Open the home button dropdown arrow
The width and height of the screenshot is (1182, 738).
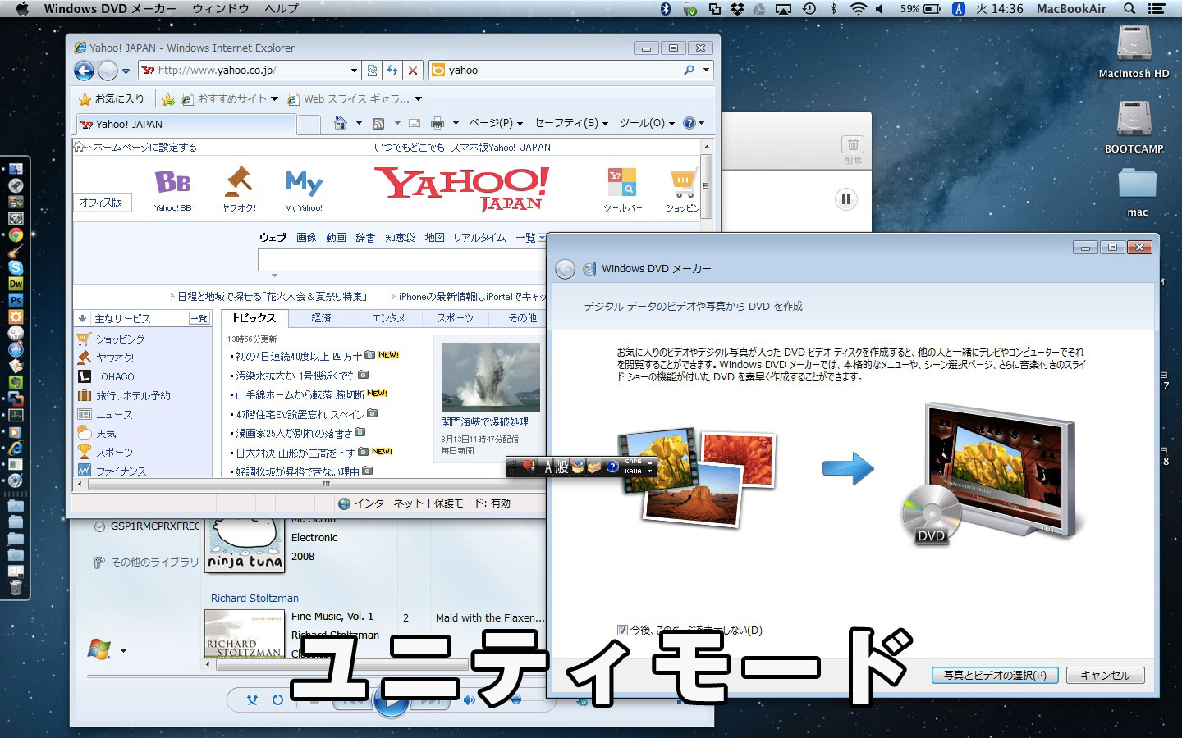tap(359, 123)
